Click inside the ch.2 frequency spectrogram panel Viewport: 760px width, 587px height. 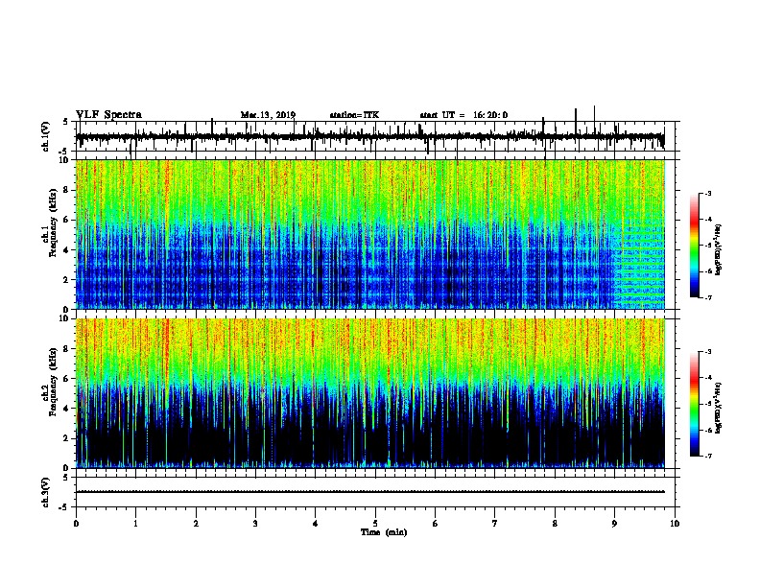(x=369, y=393)
